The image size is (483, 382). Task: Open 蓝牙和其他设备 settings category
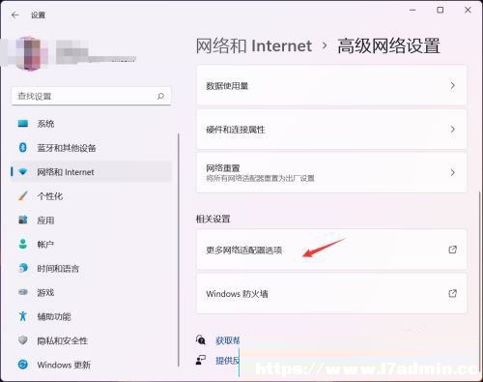[92, 148]
